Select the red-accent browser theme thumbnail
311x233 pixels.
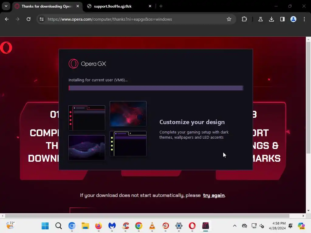[87, 118]
